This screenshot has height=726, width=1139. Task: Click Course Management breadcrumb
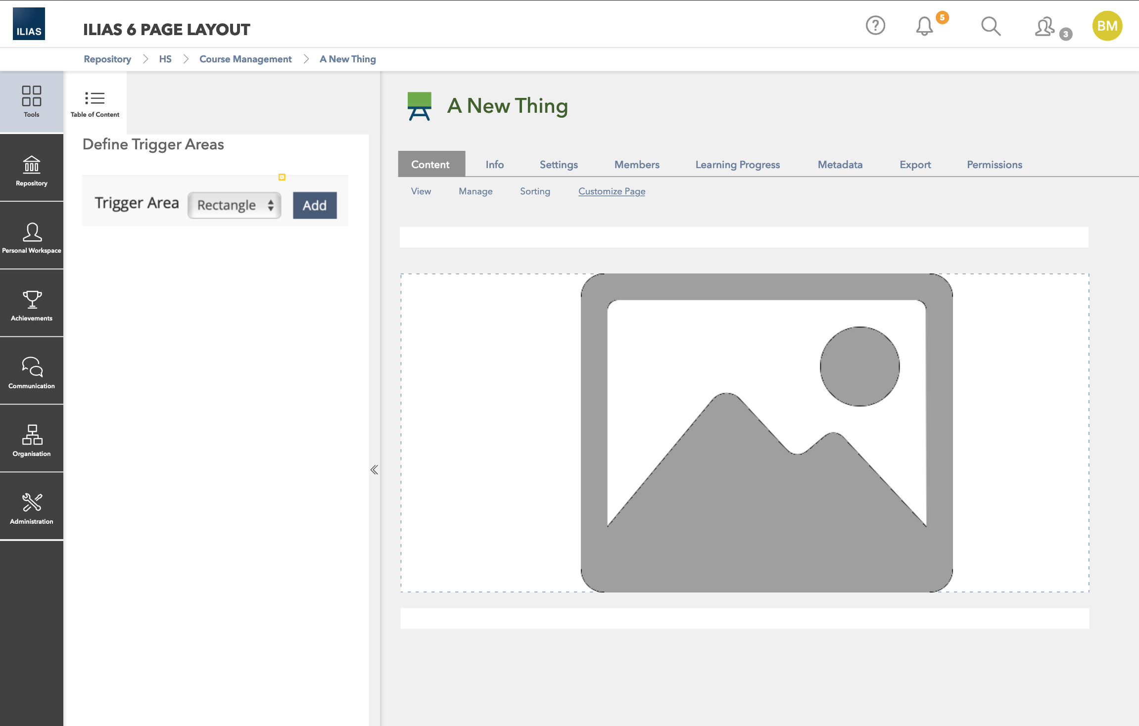245,59
